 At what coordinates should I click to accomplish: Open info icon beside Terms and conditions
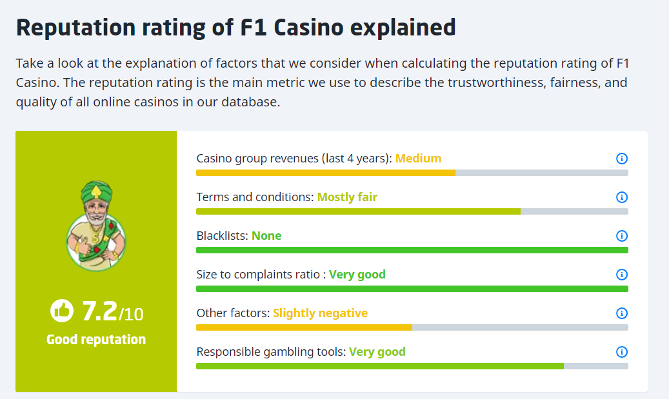click(622, 197)
